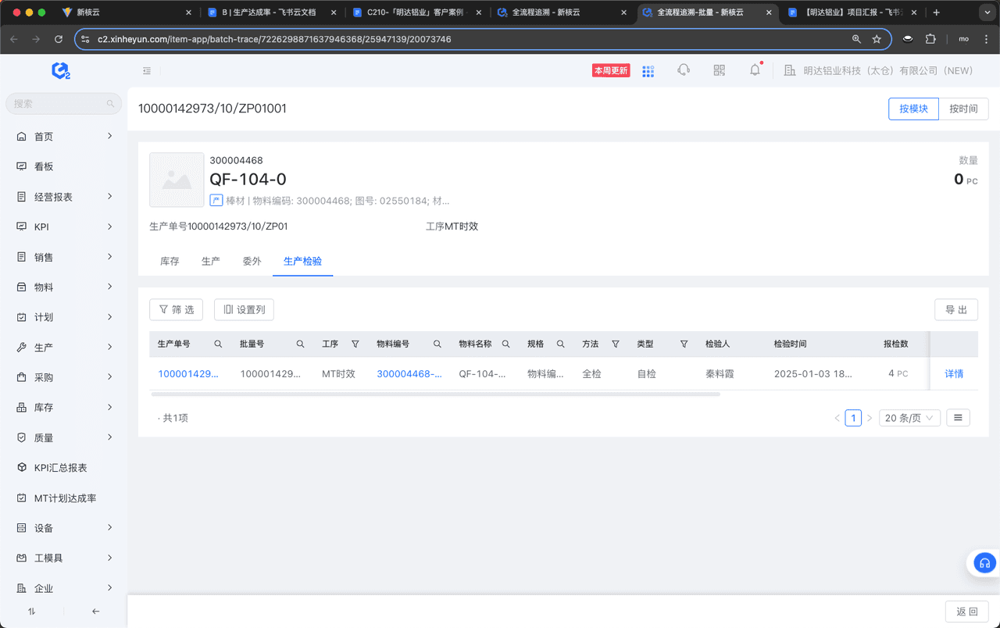The height and width of the screenshot is (628, 1000).
Task: Open the 类型 column filter funnel
Action: (x=684, y=344)
